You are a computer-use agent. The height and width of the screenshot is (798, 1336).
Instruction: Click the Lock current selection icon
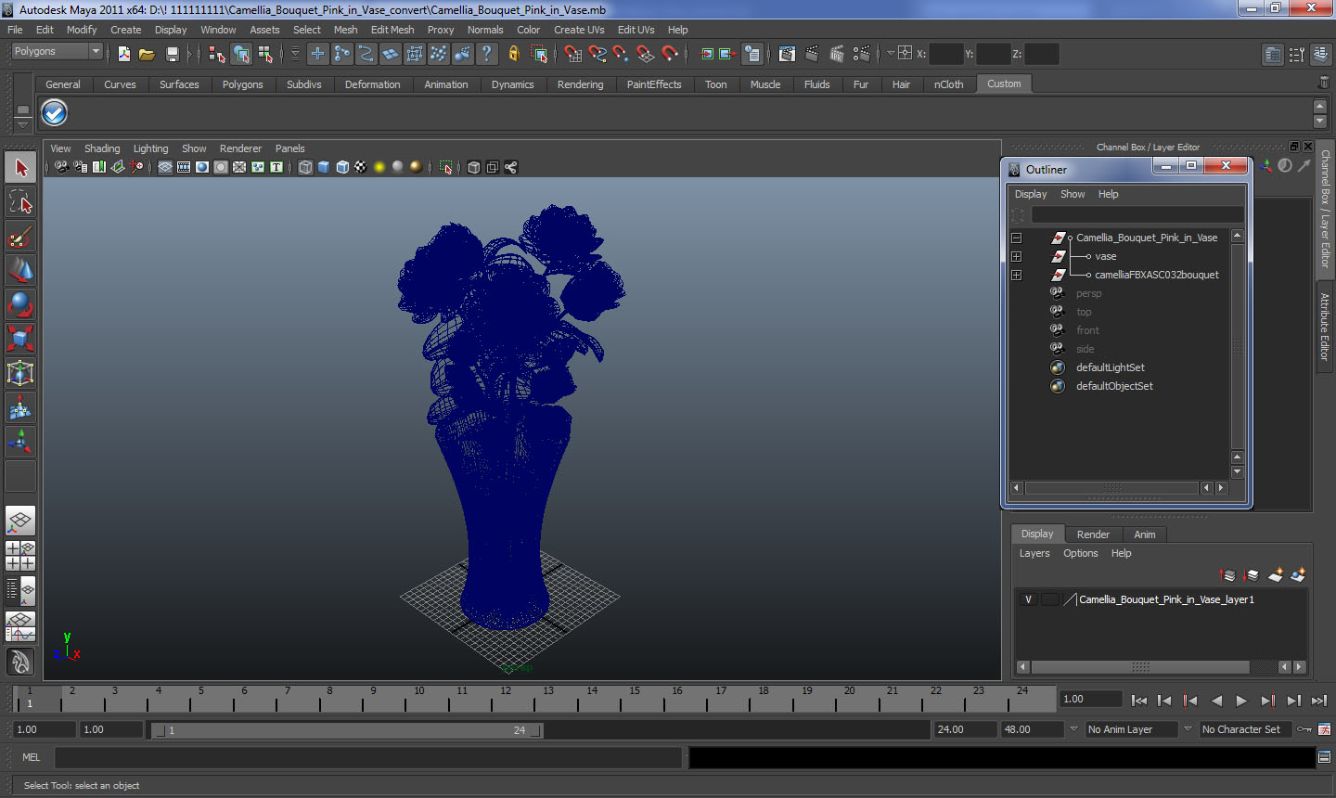point(513,54)
